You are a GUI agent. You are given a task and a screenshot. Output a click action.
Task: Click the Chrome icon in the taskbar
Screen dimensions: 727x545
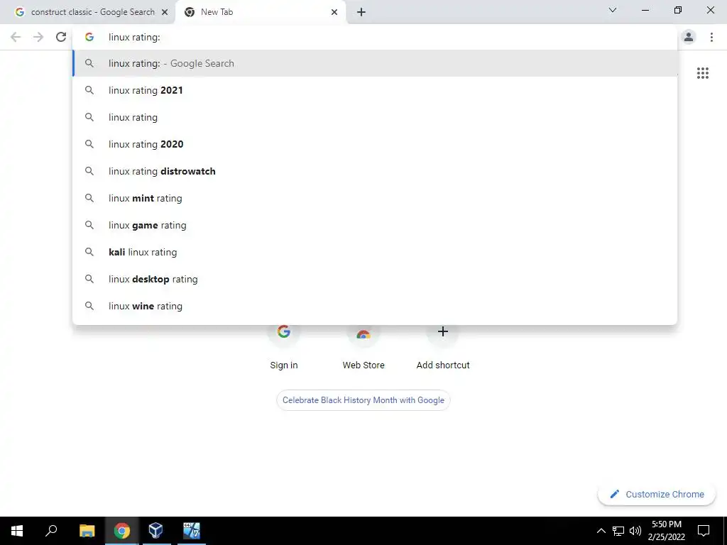point(122,531)
